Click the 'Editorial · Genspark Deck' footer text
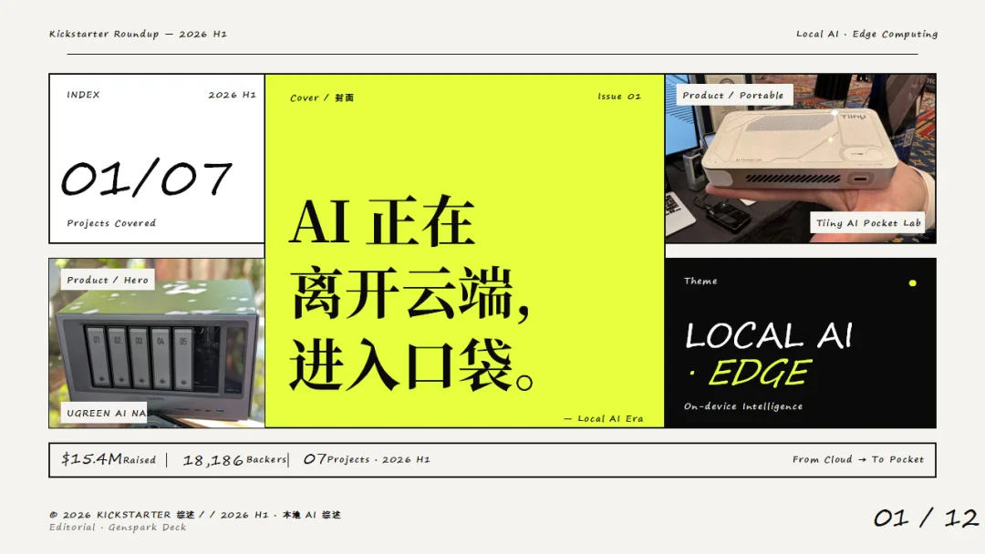Viewport: 985px width, 554px height. [x=118, y=528]
